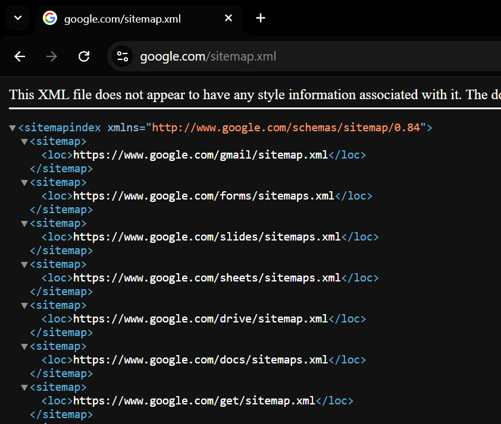Click the closing sitemap tag after get URL
The image size is (501, 424).
coord(61,414)
